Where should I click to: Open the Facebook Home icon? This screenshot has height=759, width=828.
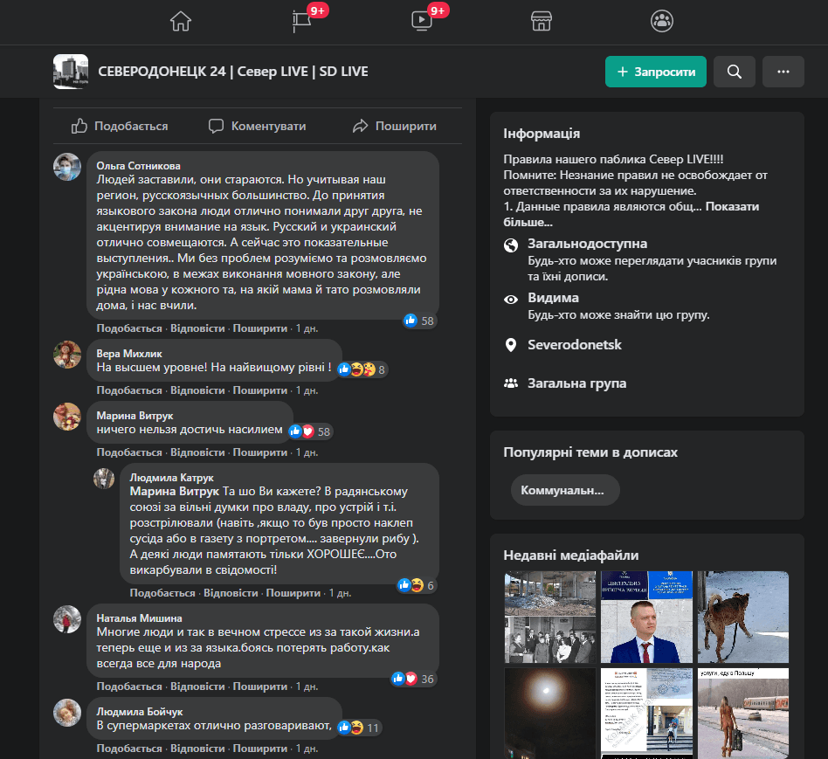click(180, 21)
